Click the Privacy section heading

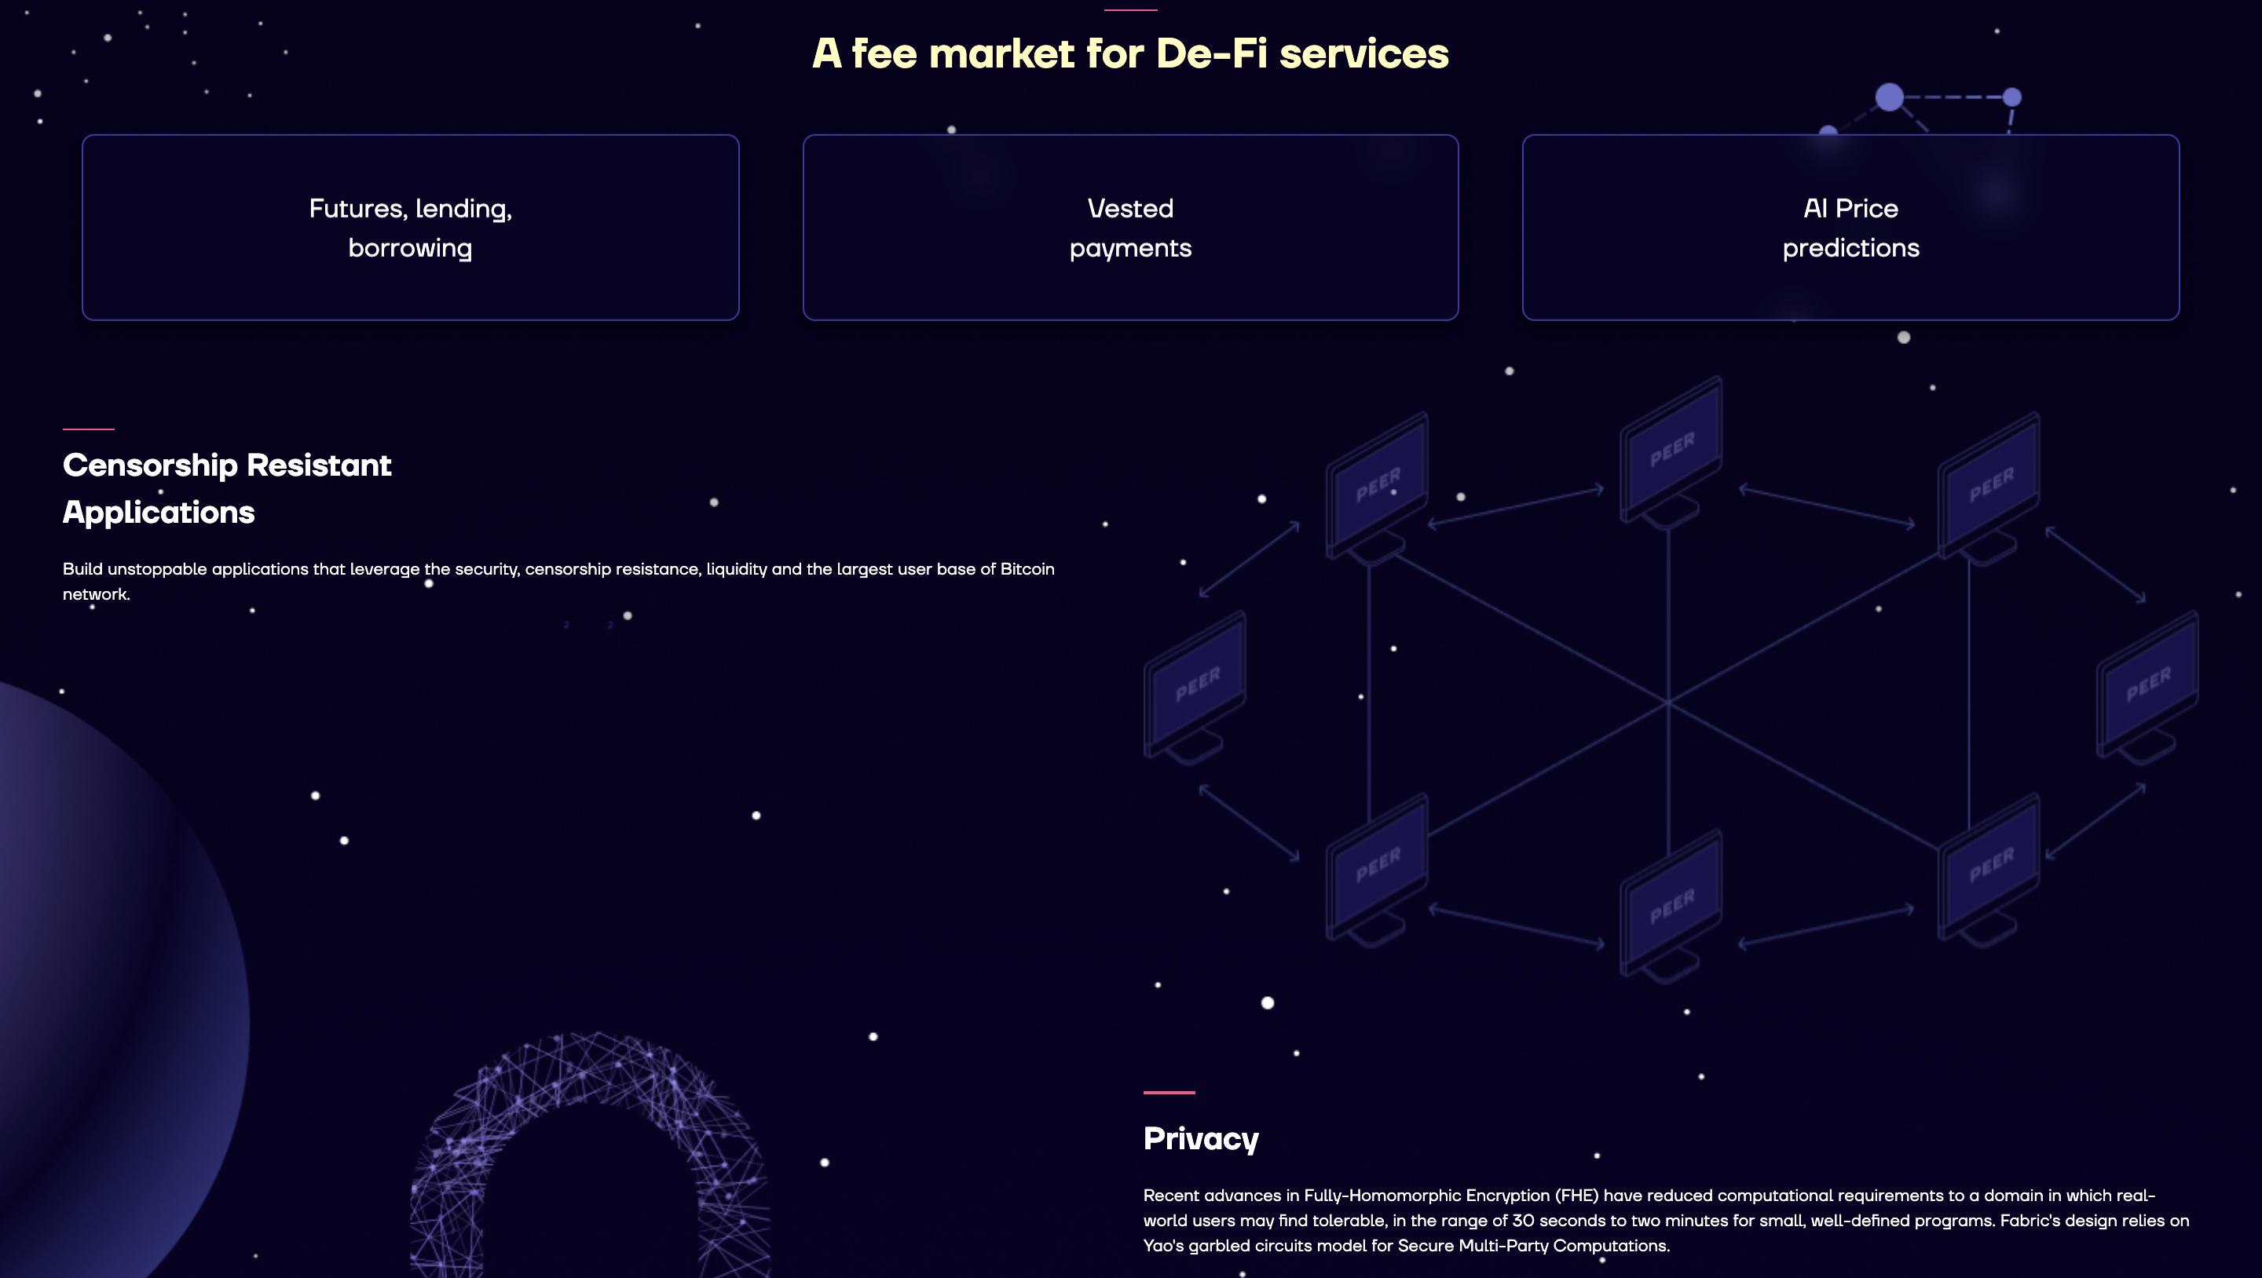(x=1200, y=1138)
